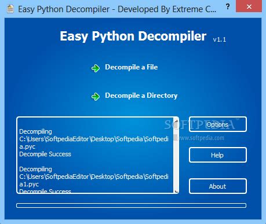Click the 'a.pyc' line in the log
Image resolution: width=266 pixels, height=224 pixels.
pyautogui.click(x=27, y=146)
